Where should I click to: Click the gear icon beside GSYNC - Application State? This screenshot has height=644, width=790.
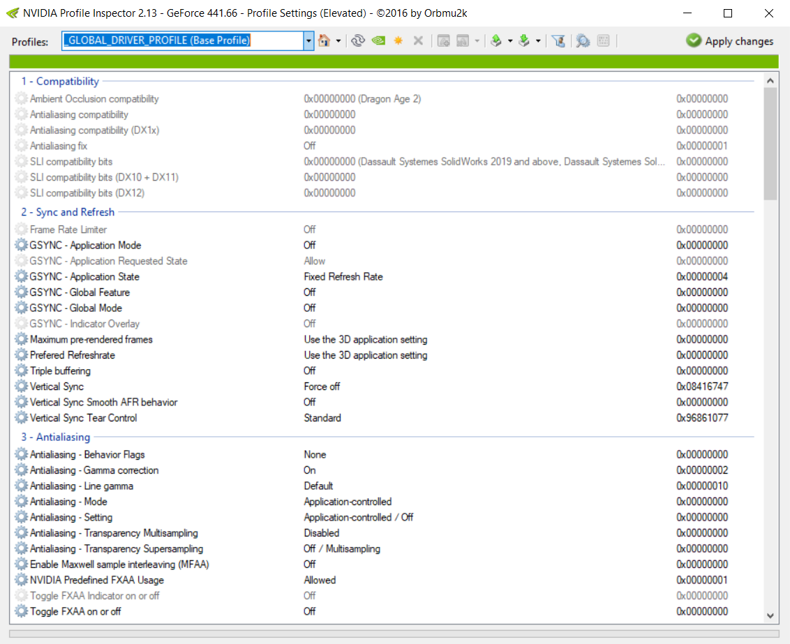tap(21, 276)
